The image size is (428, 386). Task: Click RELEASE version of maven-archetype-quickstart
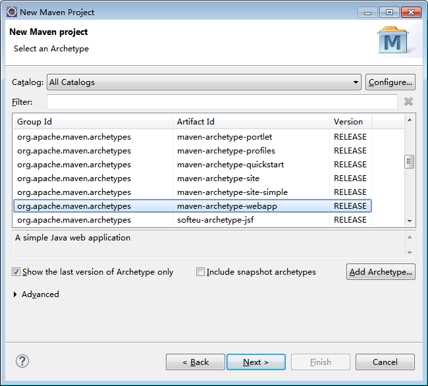350,165
